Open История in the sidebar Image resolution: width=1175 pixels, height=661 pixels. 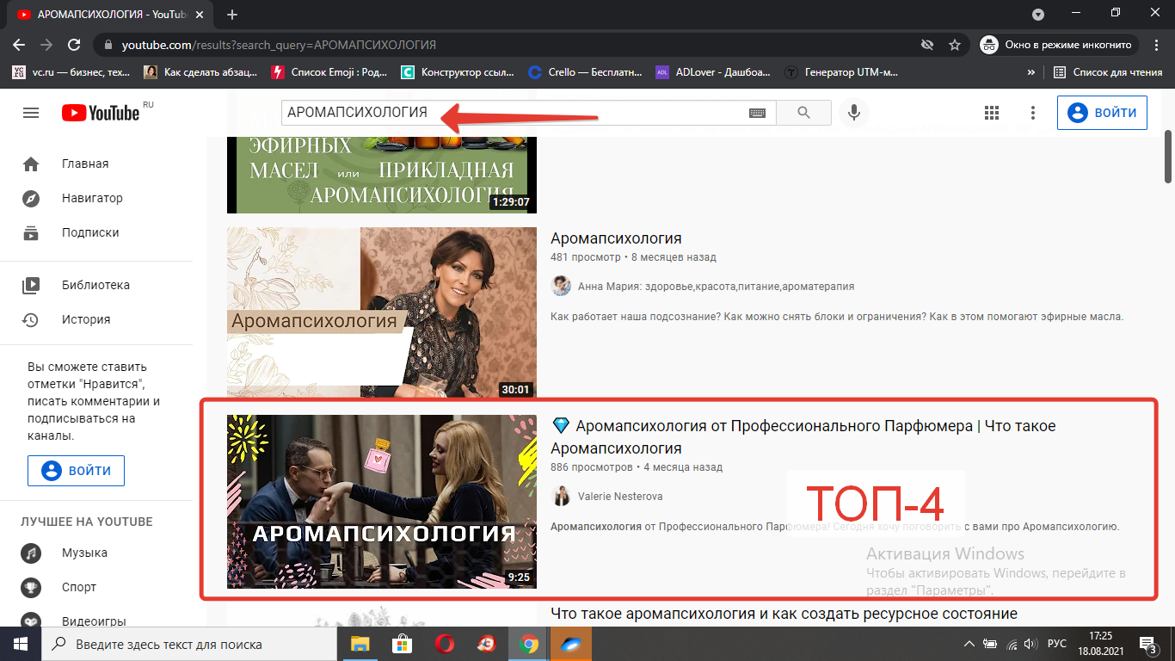tap(96, 319)
